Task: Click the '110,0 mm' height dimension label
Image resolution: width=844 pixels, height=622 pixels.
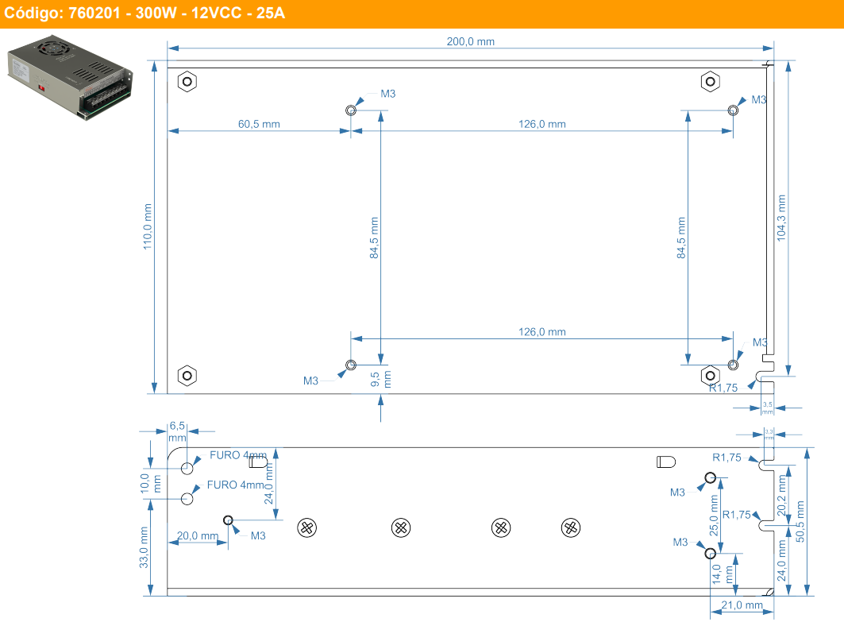Action: (x=148, y=226)
